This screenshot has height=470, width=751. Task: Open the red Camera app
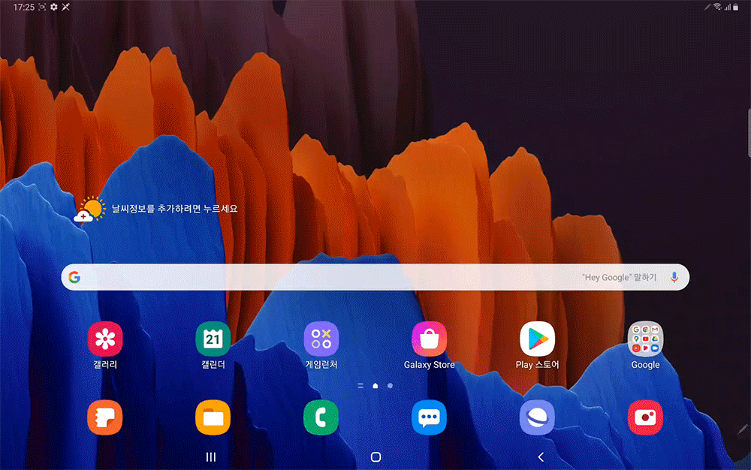tap(645, 417)
